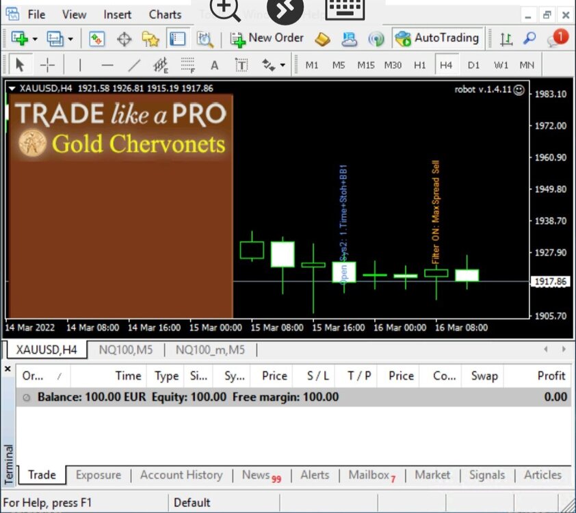Open the Charts menu
The height and width of the screenshot is (513, 576).
(165, 14)
